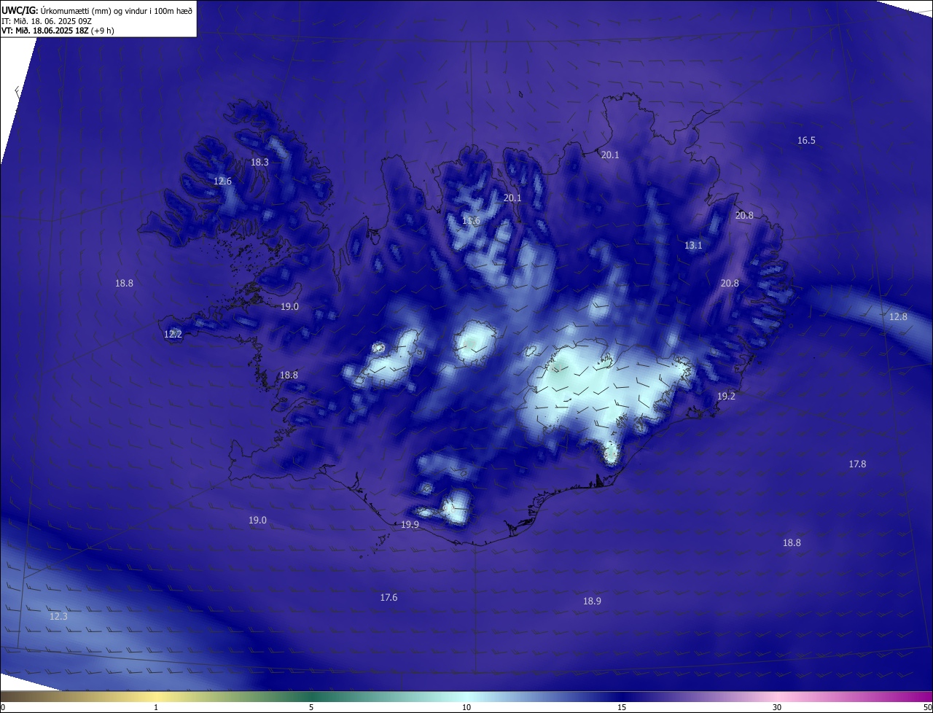
Task: Click the 12.2 value label
Action: 173,335
